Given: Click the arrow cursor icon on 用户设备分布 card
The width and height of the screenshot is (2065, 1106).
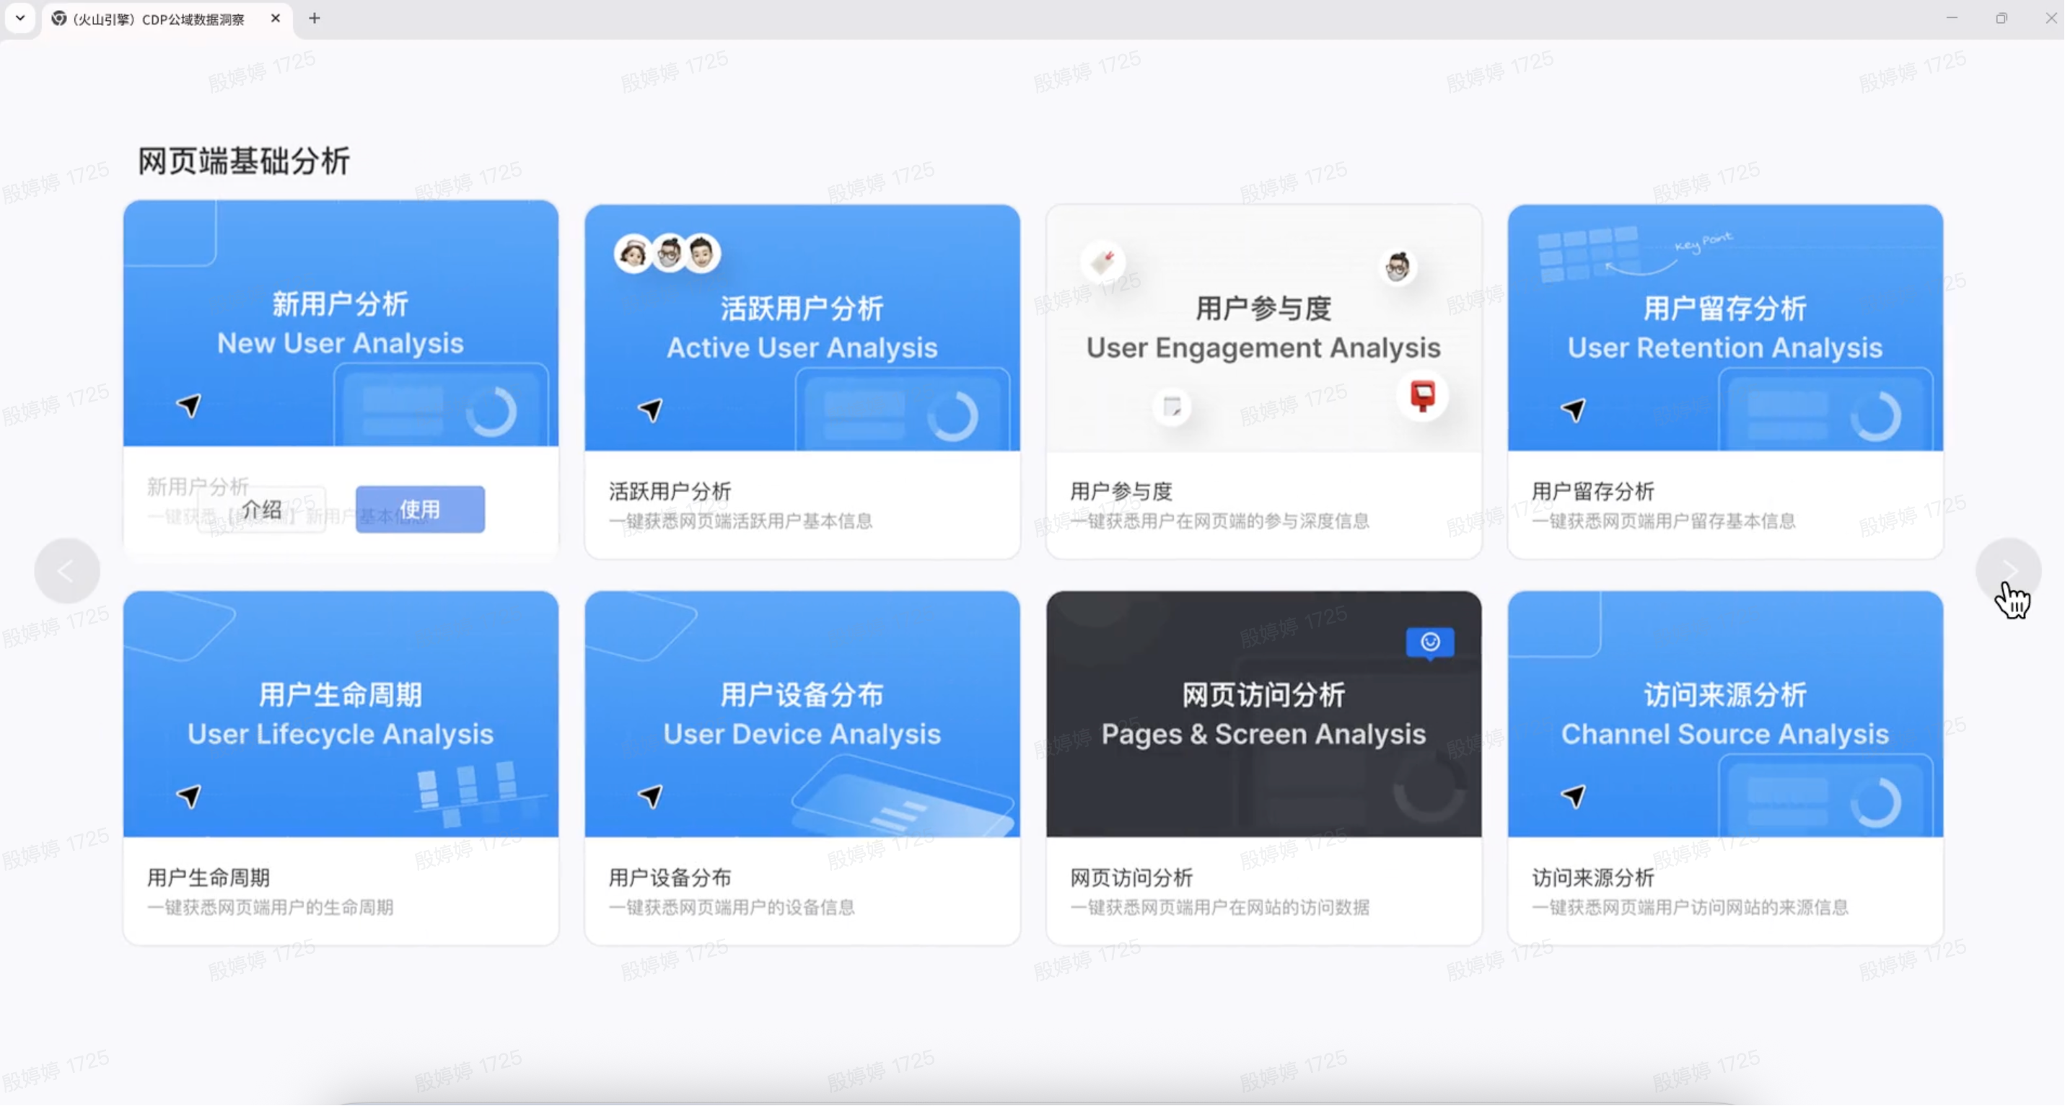Looking at the screenshot, I should point(651,797).
